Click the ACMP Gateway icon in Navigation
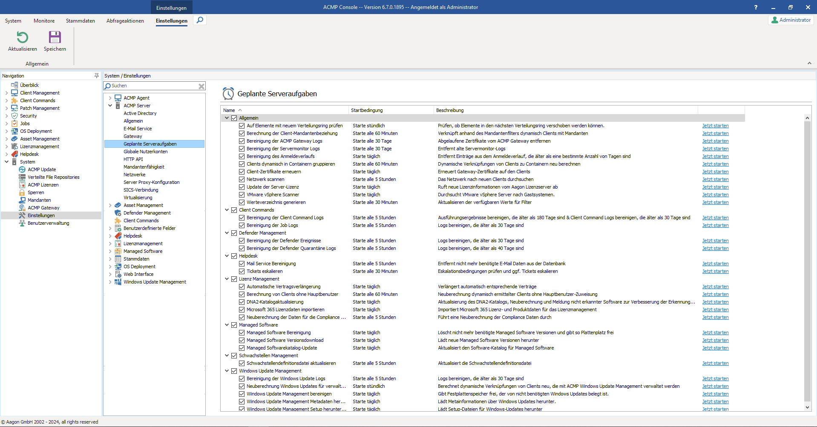The width and height of the screenshot is (817, 427). tap(22, 208)
